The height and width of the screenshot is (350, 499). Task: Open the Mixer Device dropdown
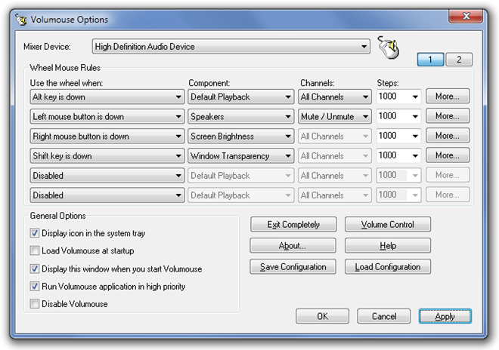pos(231,47)
